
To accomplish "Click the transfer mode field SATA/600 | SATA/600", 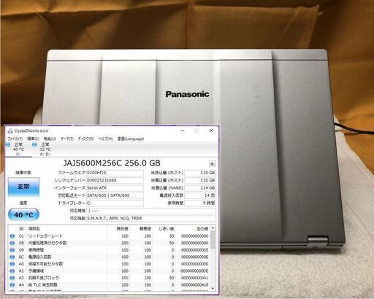I will click(115, 195).
